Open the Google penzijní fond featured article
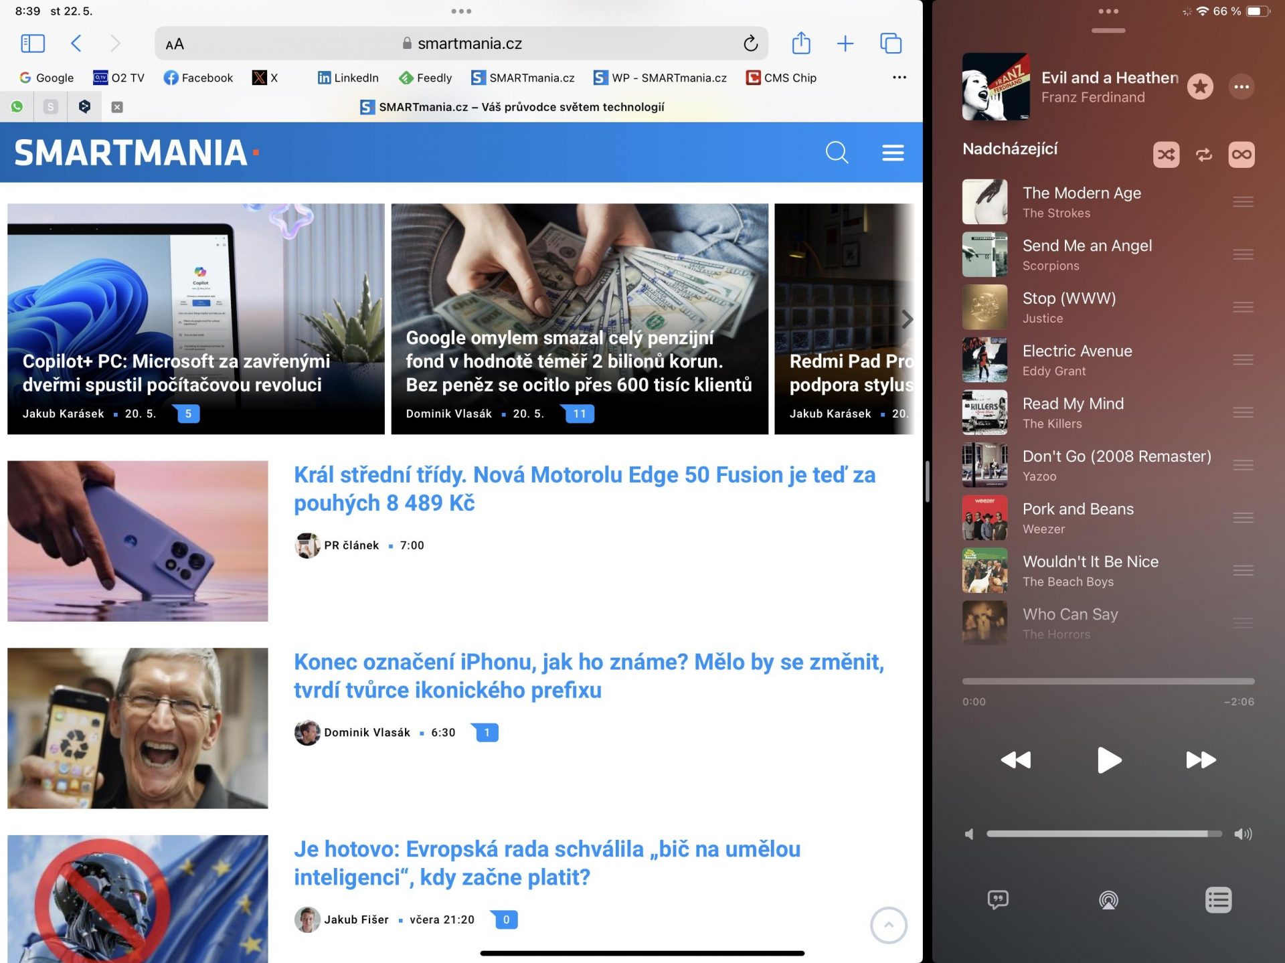 (580, 319)
